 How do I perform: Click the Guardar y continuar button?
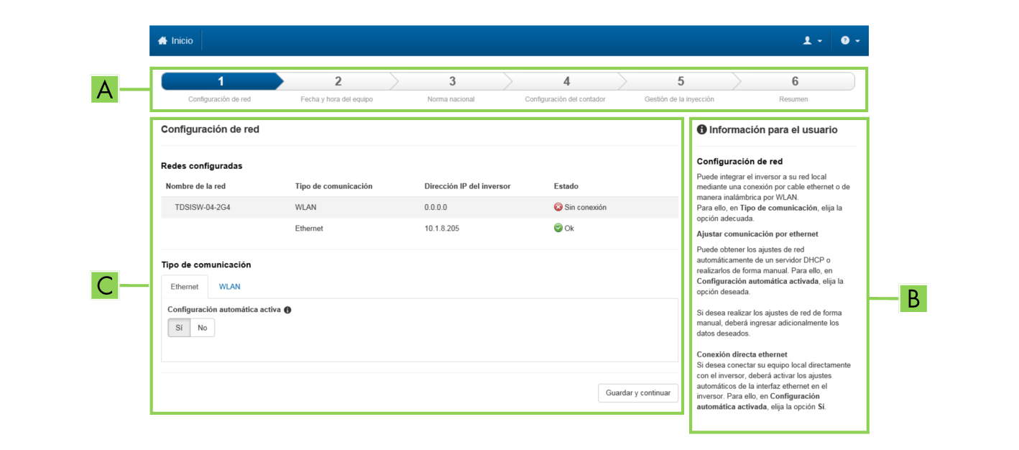point(638,393)
